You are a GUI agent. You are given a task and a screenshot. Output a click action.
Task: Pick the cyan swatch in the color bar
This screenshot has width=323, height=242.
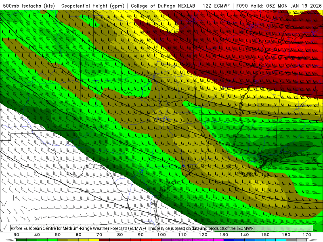tap(281, 240)
